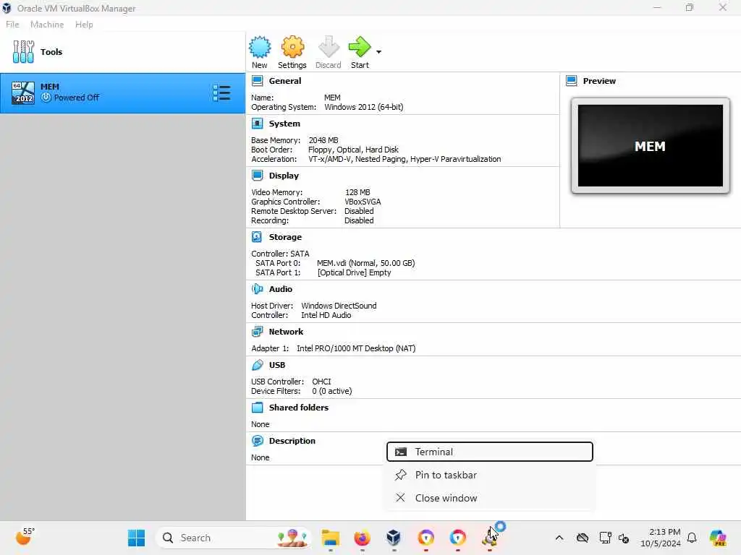The height and width of the screenshot is (555, 741).
Task: Open the System settings heading link
Action: coord(284,124)
